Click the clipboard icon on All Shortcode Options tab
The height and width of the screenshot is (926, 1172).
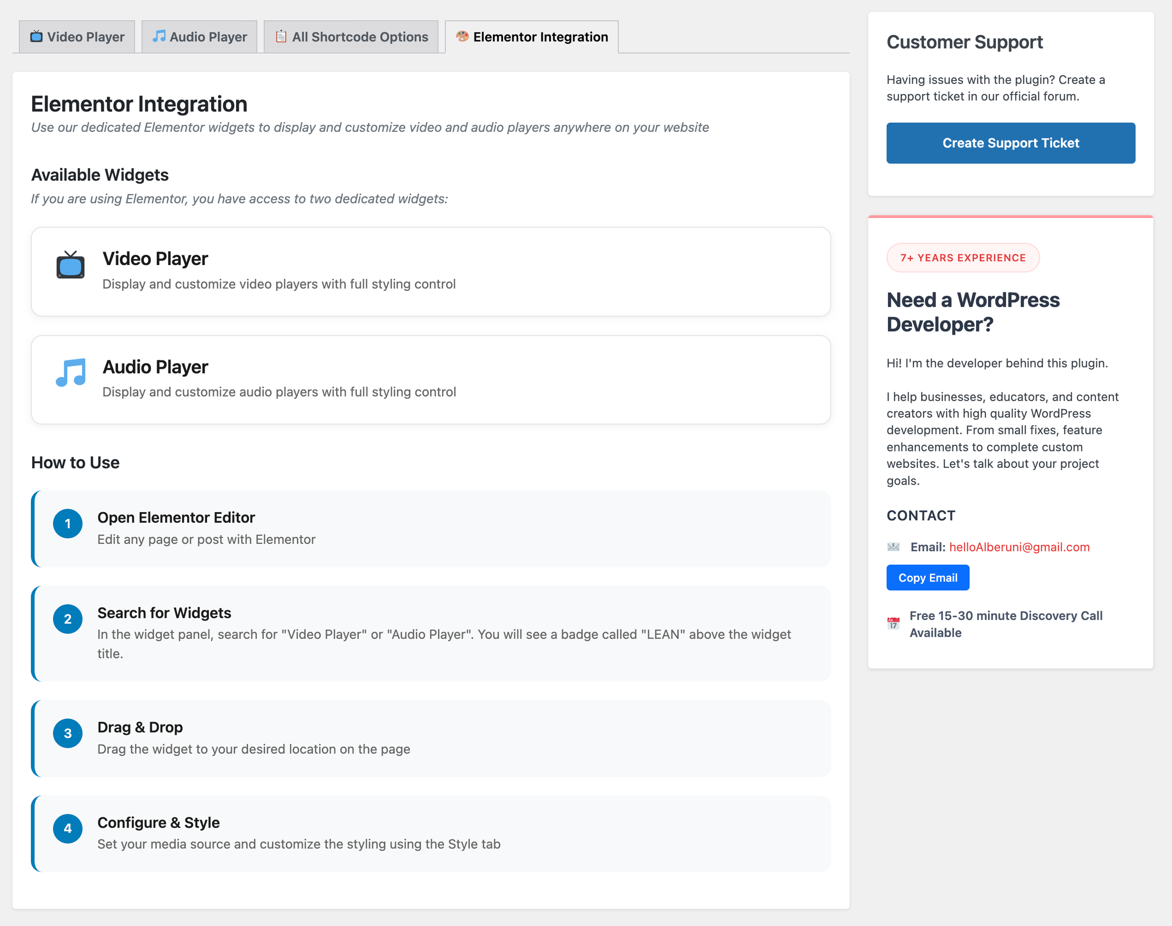coord(281,36)
